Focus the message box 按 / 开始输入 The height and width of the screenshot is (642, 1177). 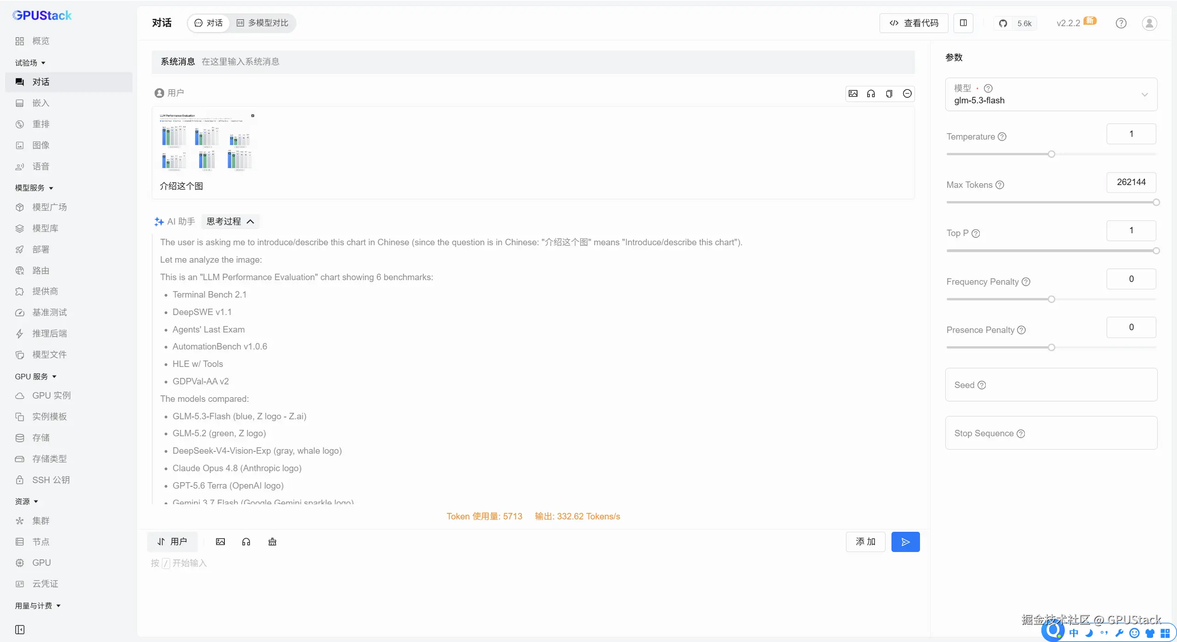(533, 563)
